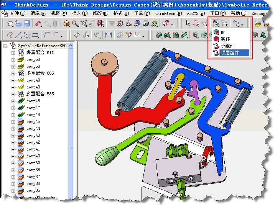Image resolution: width=275 pixels, height=206 pixels.
Task: Select the comp36 tree item
Action: click(33, 184)
